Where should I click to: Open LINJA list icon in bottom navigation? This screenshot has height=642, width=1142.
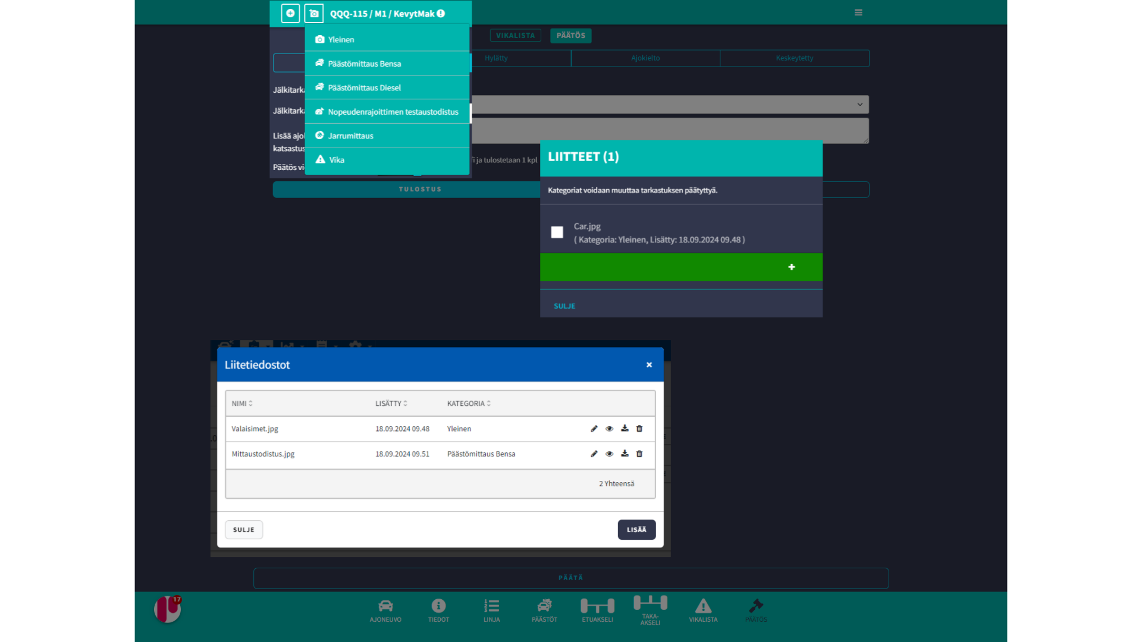(x=491, y=610)
